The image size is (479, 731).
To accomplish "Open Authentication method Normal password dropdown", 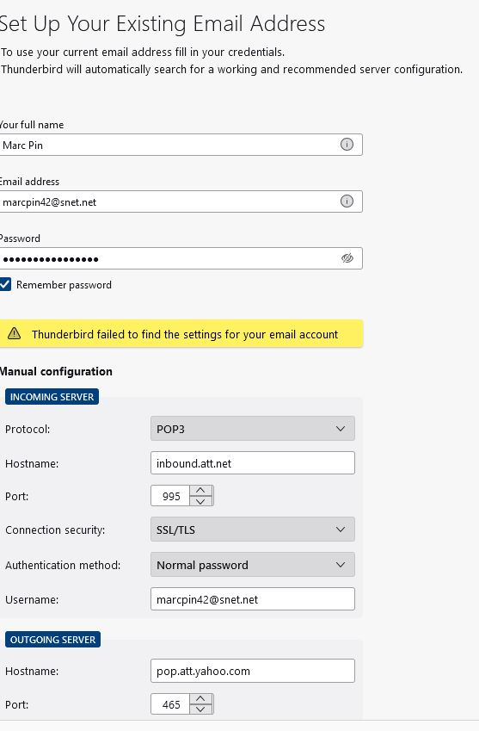I will (x=253, y=565).
